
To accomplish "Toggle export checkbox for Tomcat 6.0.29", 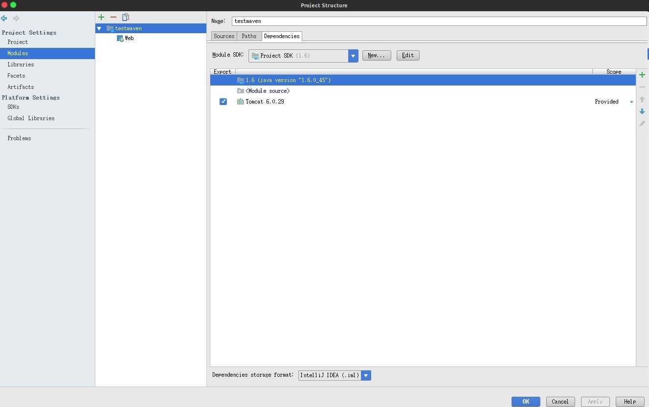I will click(x=223, y=102).
